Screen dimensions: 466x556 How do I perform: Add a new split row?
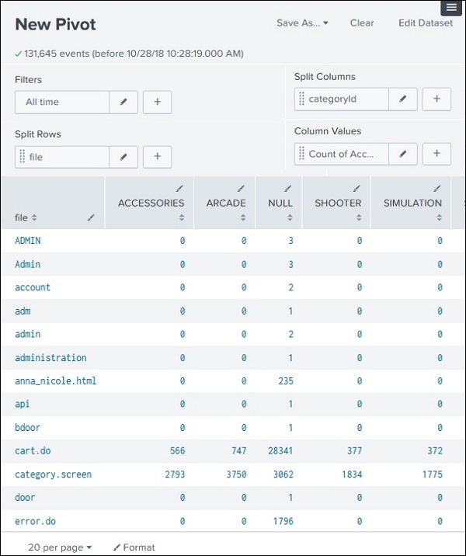point(158,157)
